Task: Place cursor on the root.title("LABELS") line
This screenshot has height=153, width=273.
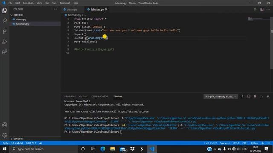Action: (90, 26)
